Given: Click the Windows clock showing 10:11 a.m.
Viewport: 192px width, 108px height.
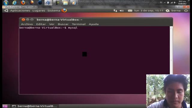Looking at the screenshot, I should [182, 3].
